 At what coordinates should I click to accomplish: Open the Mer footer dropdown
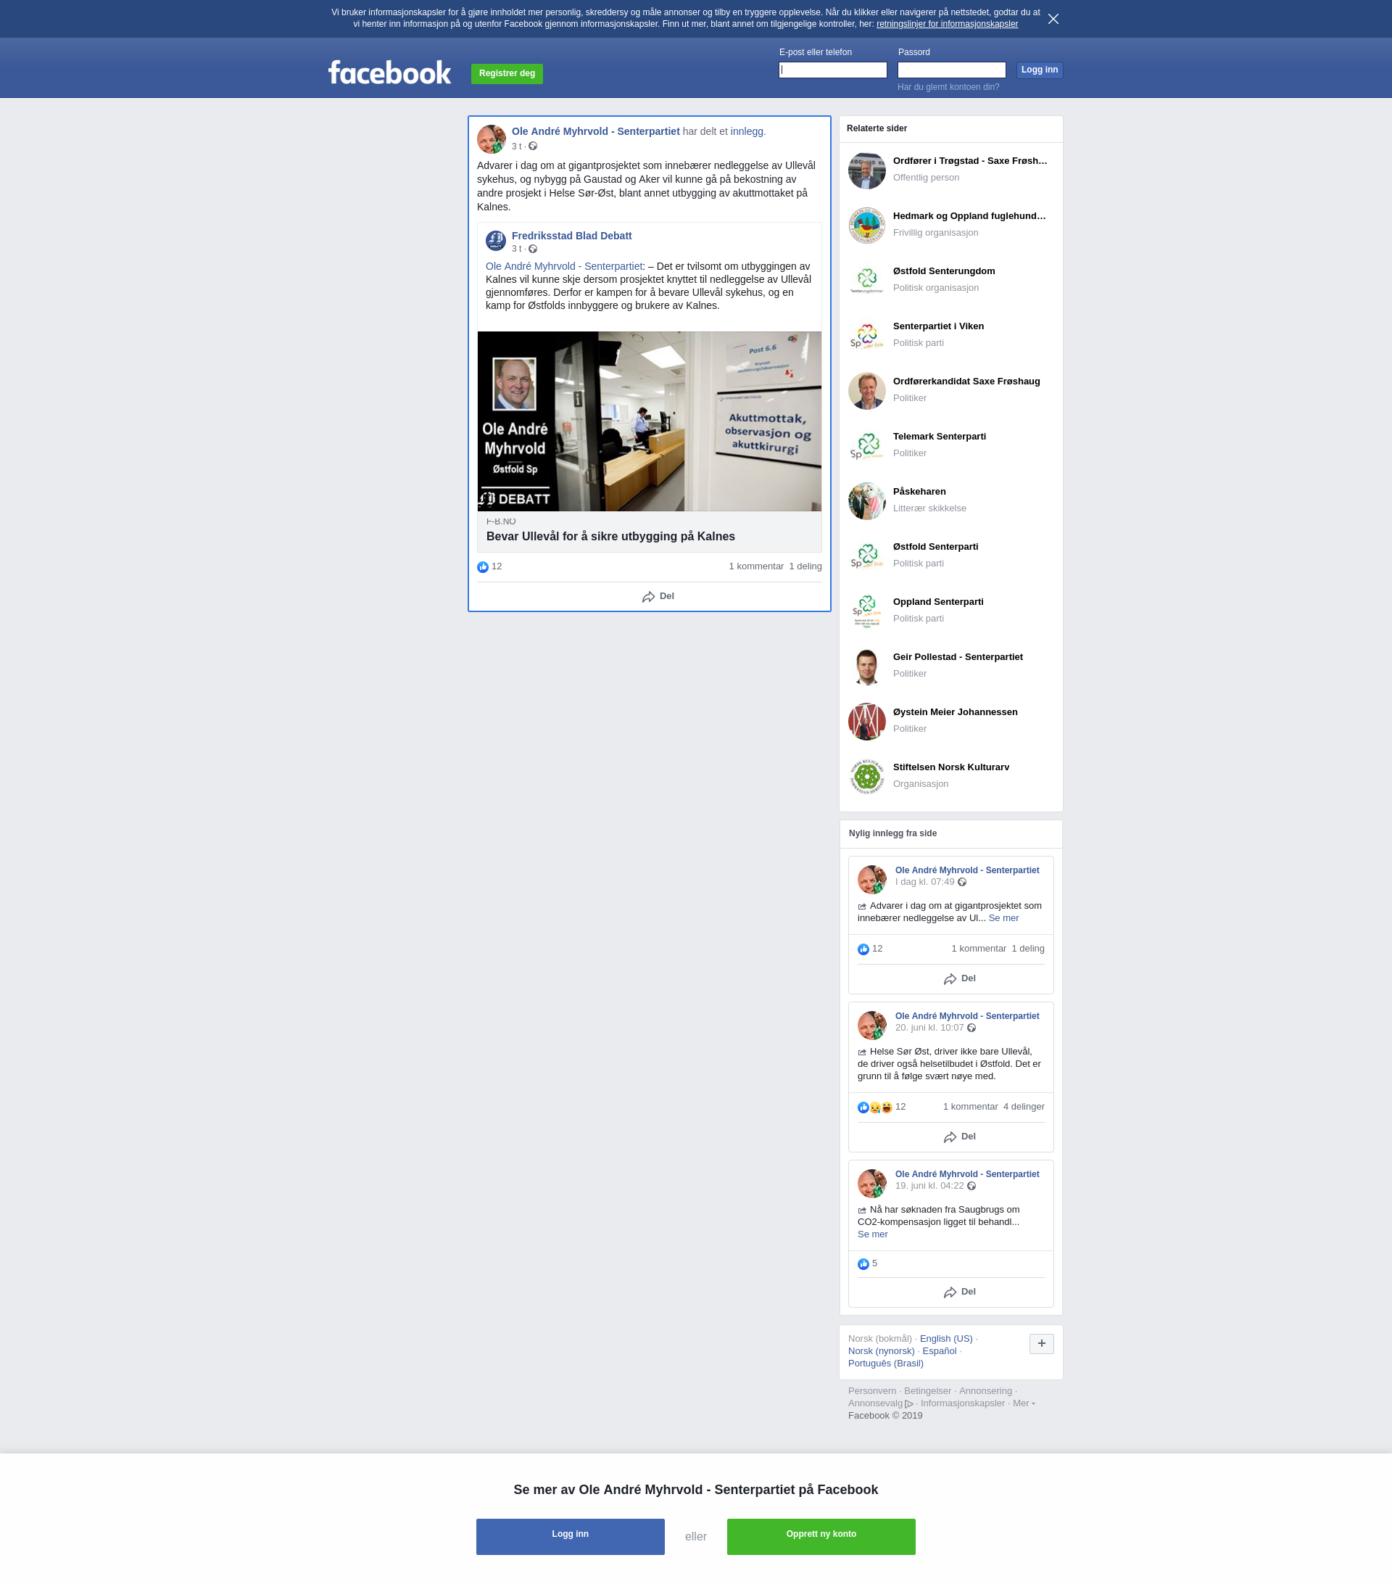[1023, 1403]
